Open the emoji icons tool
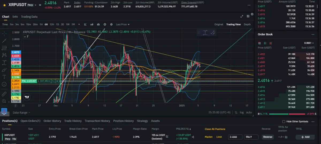 (x=4, y=84)
